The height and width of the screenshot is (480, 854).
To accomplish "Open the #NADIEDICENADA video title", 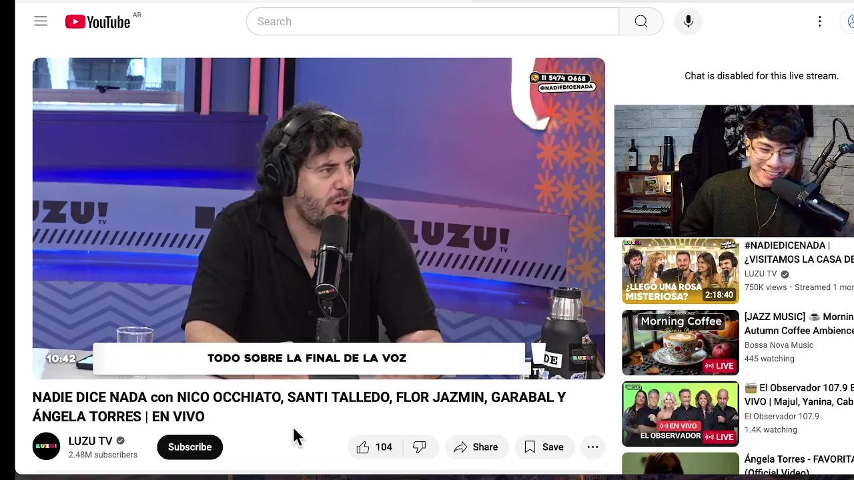I will 799,253.
